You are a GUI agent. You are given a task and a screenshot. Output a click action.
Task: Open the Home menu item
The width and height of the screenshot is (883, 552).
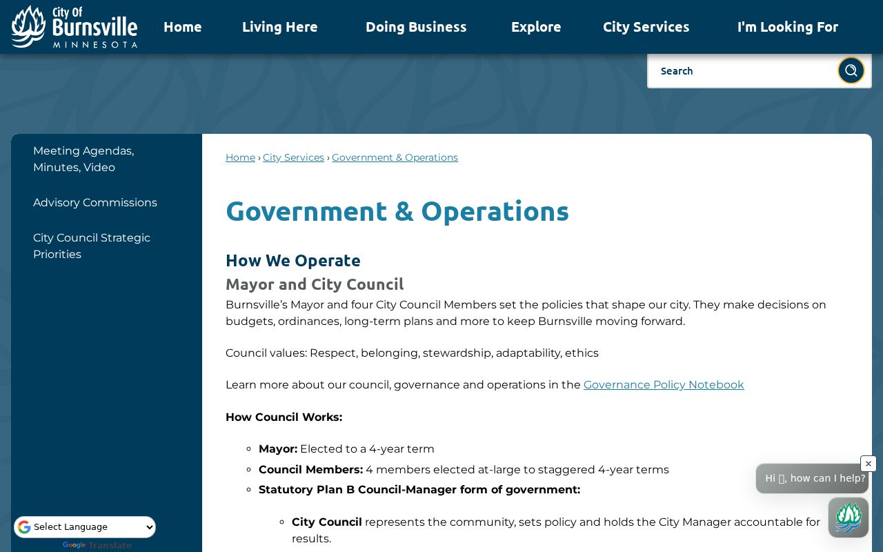tap(183, 27)
